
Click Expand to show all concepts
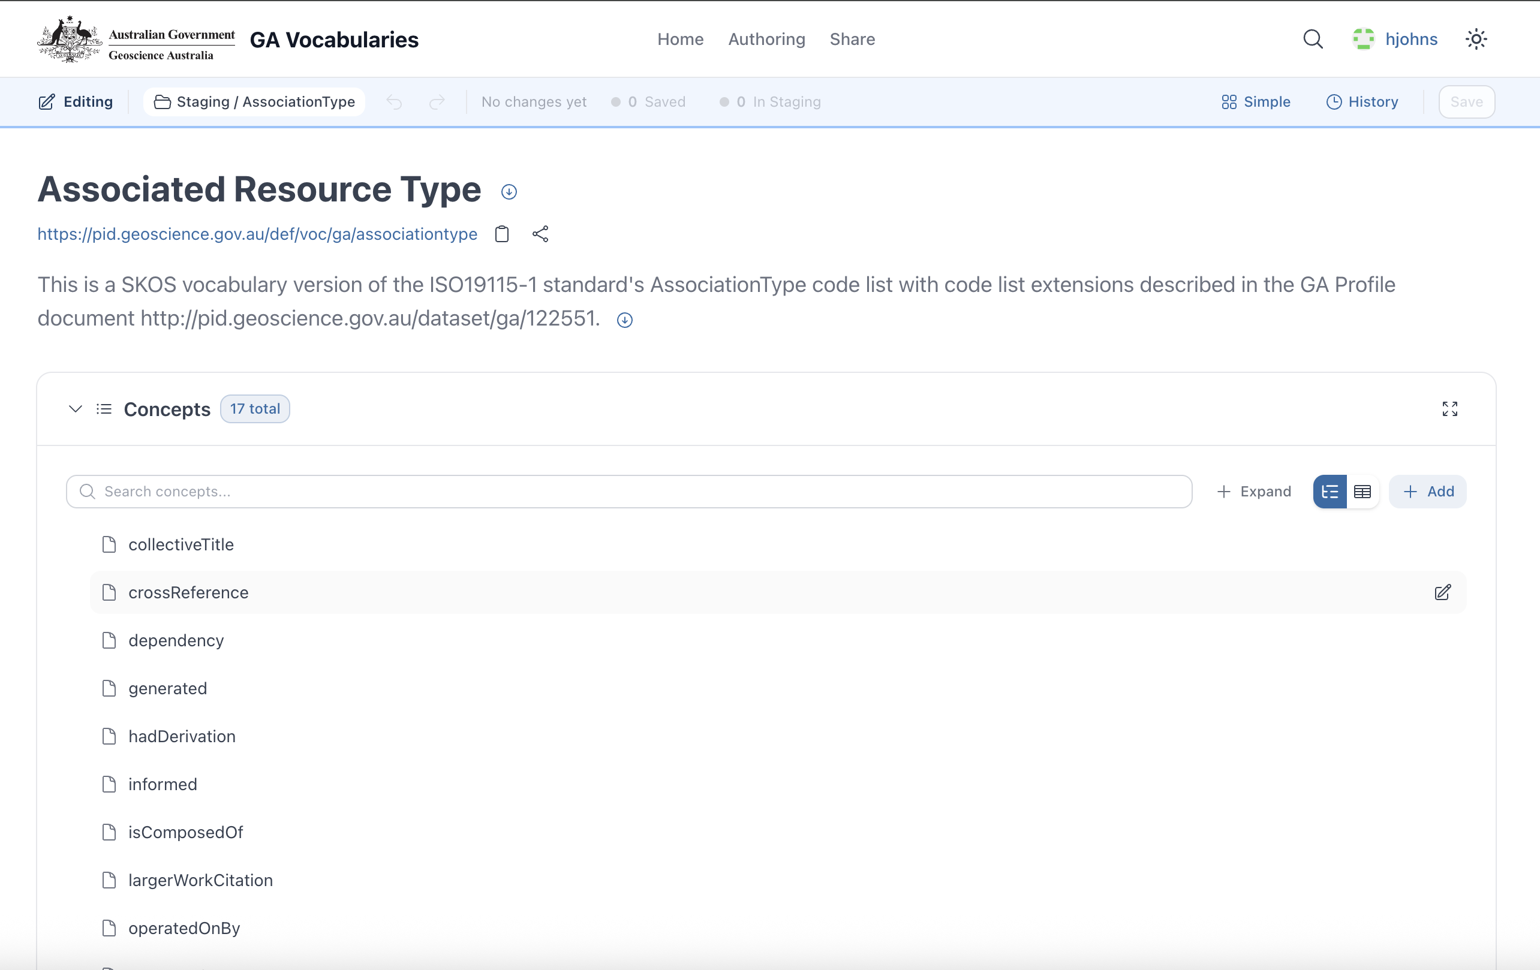(x=1254, y=491)
